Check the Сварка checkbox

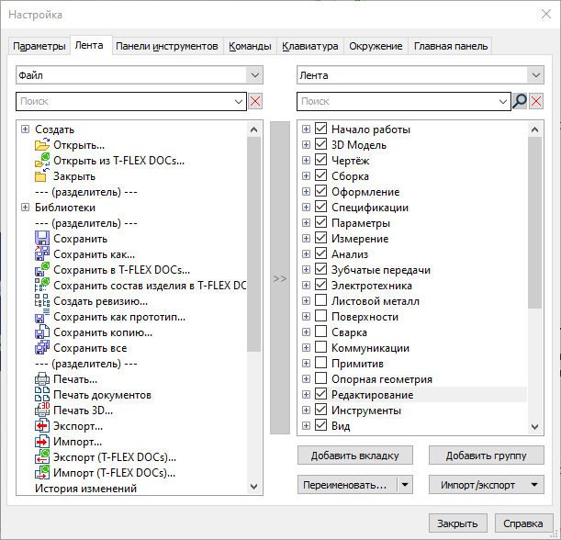pos(321,332)
